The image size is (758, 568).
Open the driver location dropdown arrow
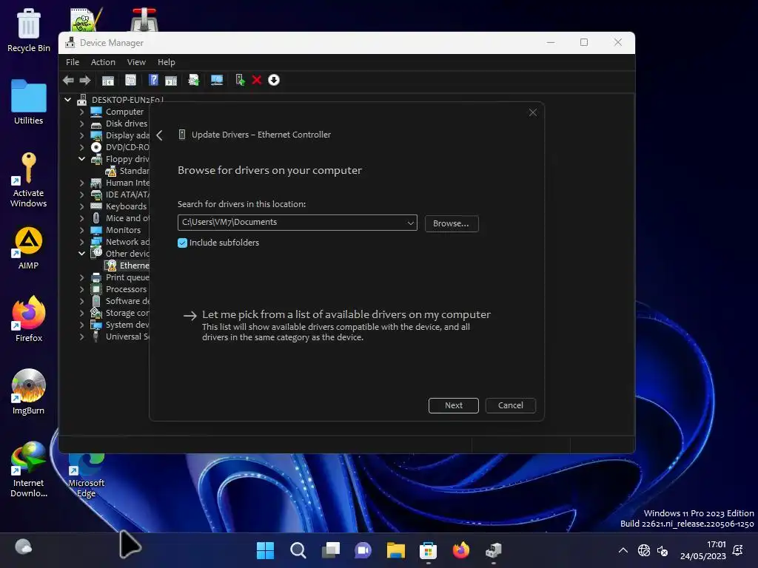(410, 223)
